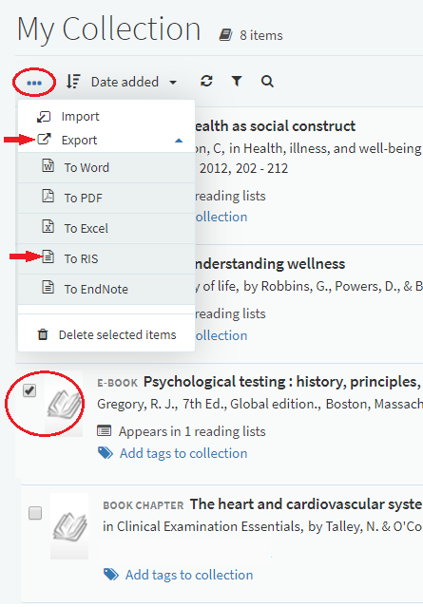Click the Psychological testing book thumbnail
This screenshot has width=423, height=607.
tap(64, 404)
